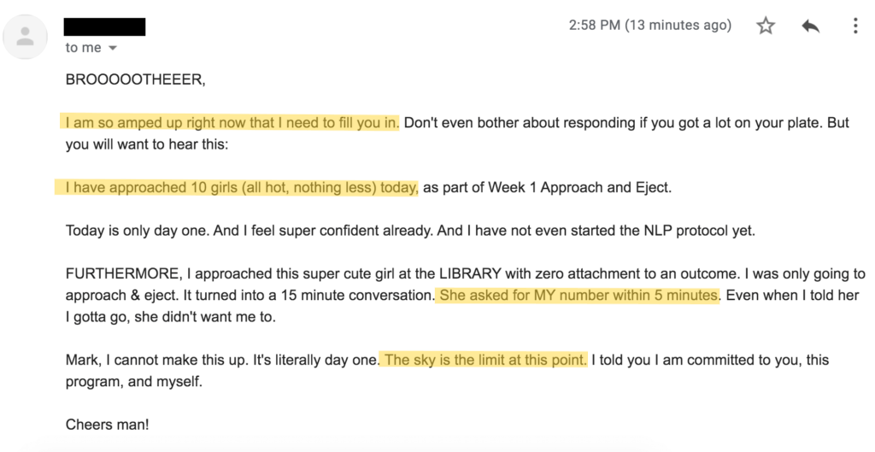Click the 2:58 PM timestamp
Screen dimensions: 875x452
(x=649, y=26)
